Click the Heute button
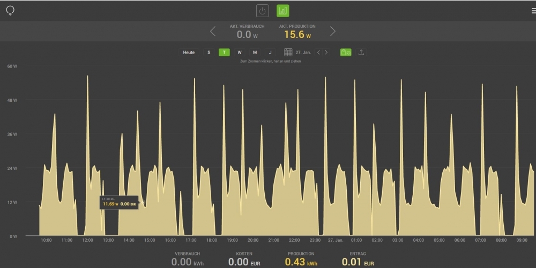Screen dimensions: 536x268 pyautogui.click(x=189, y=53)
